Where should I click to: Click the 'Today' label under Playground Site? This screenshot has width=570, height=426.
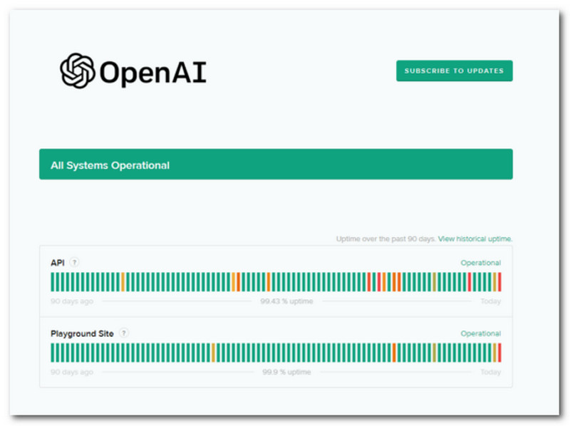(x=490, y=372)
